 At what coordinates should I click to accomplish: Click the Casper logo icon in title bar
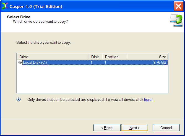click(x=5, y=6)
